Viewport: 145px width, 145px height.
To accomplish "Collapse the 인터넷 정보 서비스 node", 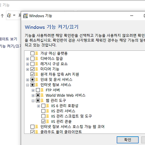I will (x=28, y=85).
